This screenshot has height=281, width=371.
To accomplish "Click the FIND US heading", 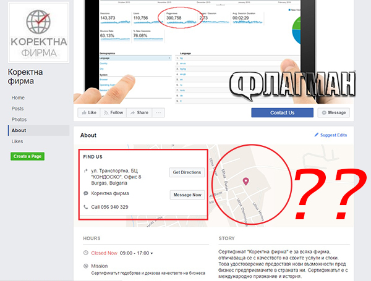I will [x=93, y=157].
